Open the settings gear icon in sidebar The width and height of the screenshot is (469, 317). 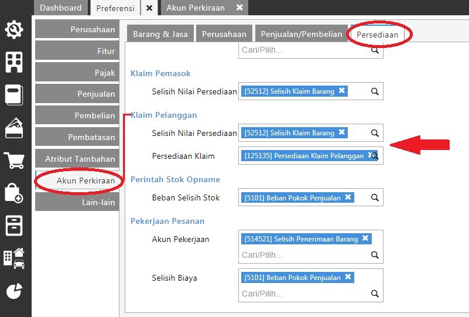click(14, 30)
